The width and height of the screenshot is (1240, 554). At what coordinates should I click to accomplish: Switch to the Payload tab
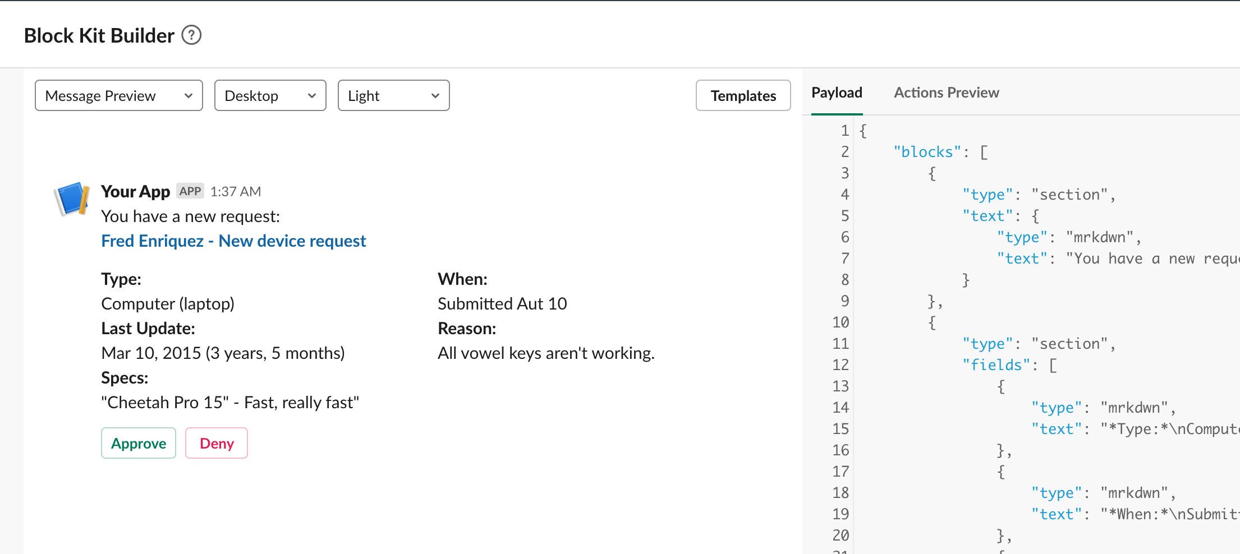coord(837,92)
